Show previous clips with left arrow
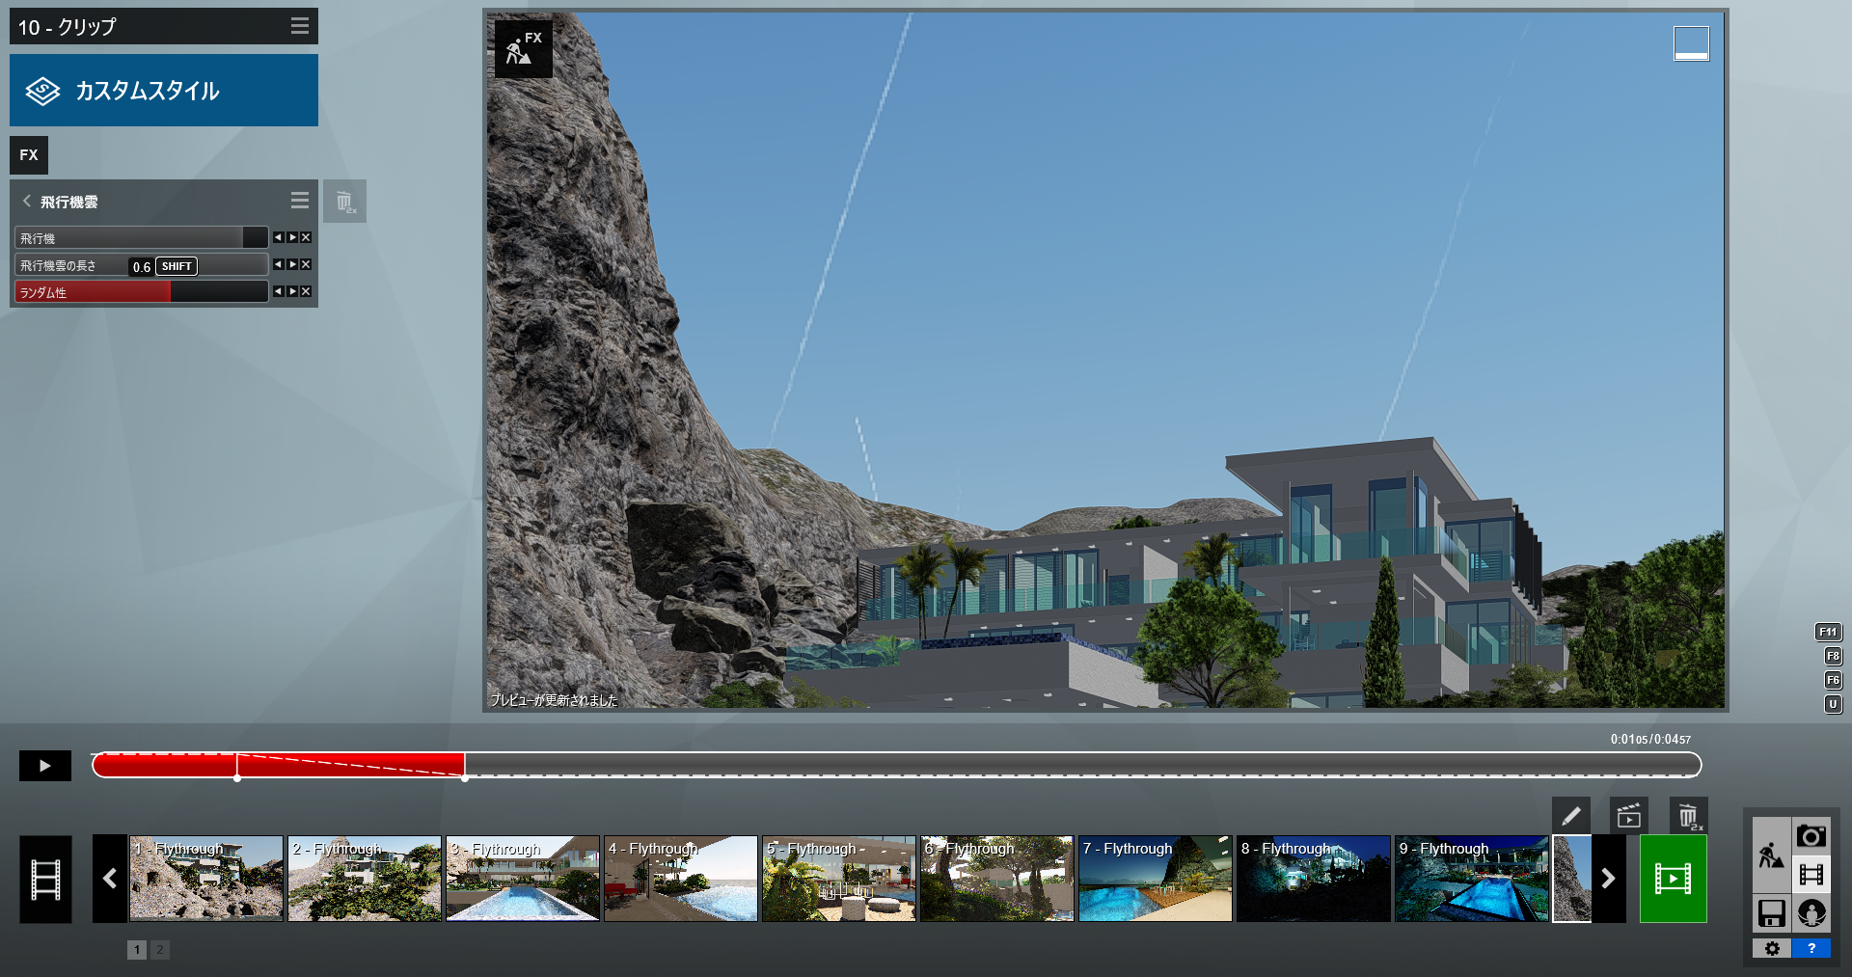The width and height of the screenshot is (1852, 977). (110, 879)
